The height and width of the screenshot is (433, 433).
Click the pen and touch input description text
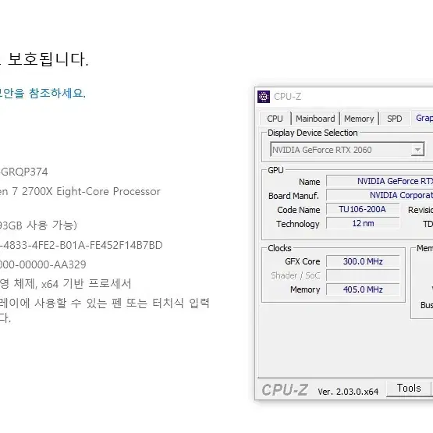click(x=105, y=311)
